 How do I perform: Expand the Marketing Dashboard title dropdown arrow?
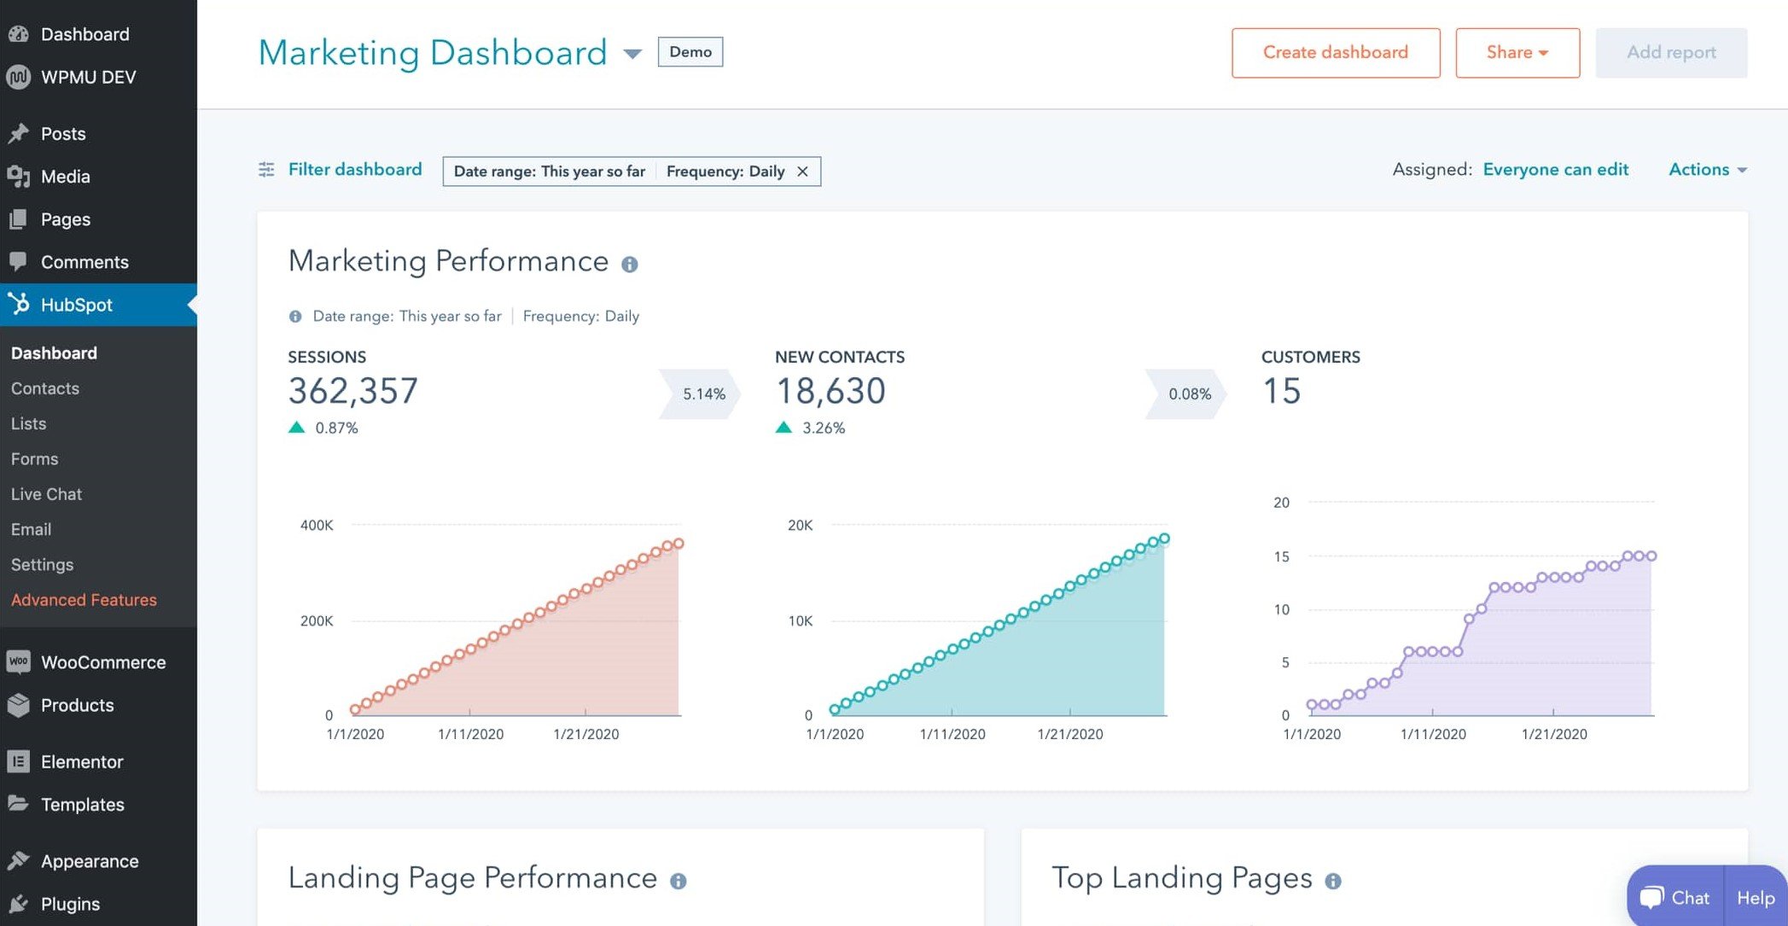click(x=632, y=54)
